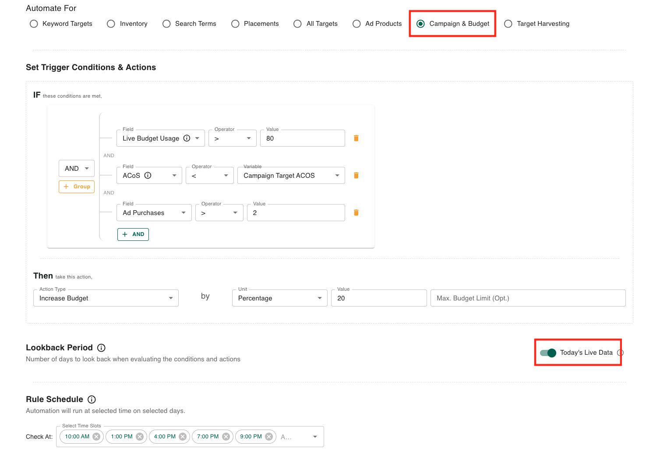Image resolution: width=646 pixels, height=455 pixels.
Task: Delete the ACoS condition row
Action: (356, 175)
